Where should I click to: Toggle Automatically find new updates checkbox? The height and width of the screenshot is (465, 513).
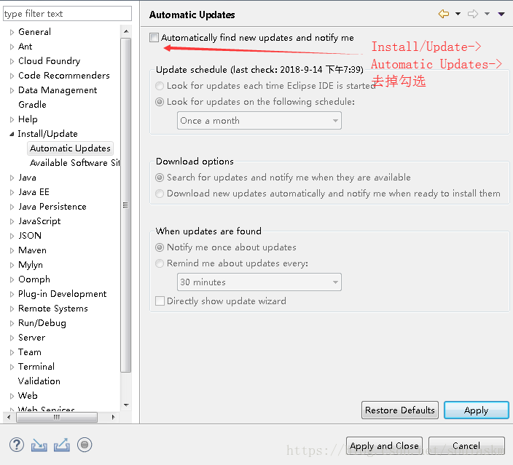click(154, 38)
